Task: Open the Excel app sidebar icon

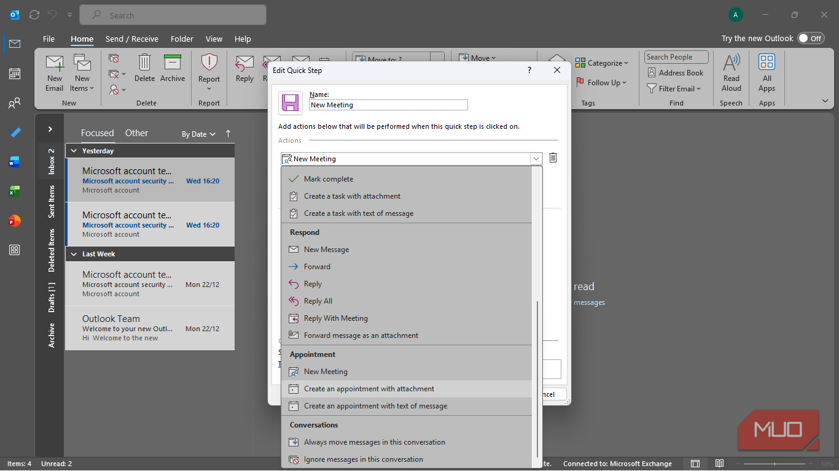Action: [15, 191]
